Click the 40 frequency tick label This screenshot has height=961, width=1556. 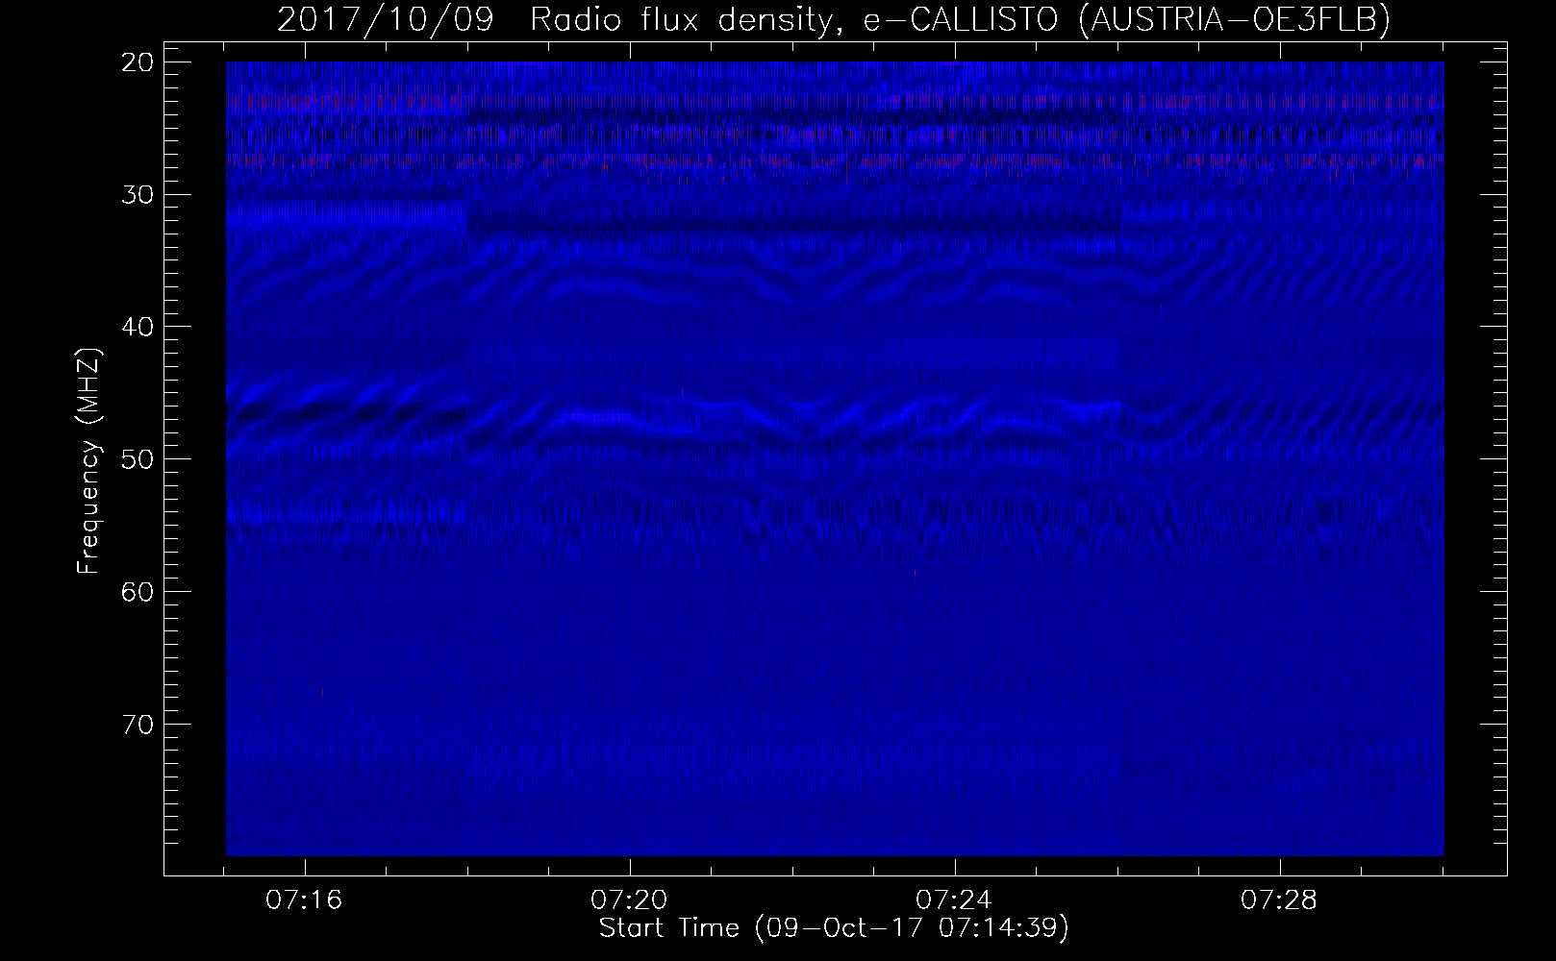tap(136, 326)
